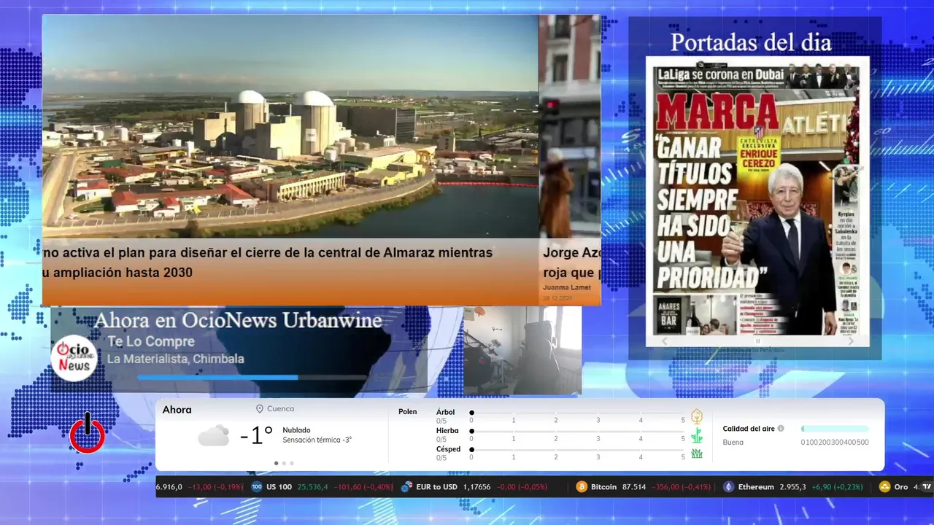This screenshot has height=525, width=934.
Task: Click the Ethereum diamond icon
Action: (x=728, y=487)
